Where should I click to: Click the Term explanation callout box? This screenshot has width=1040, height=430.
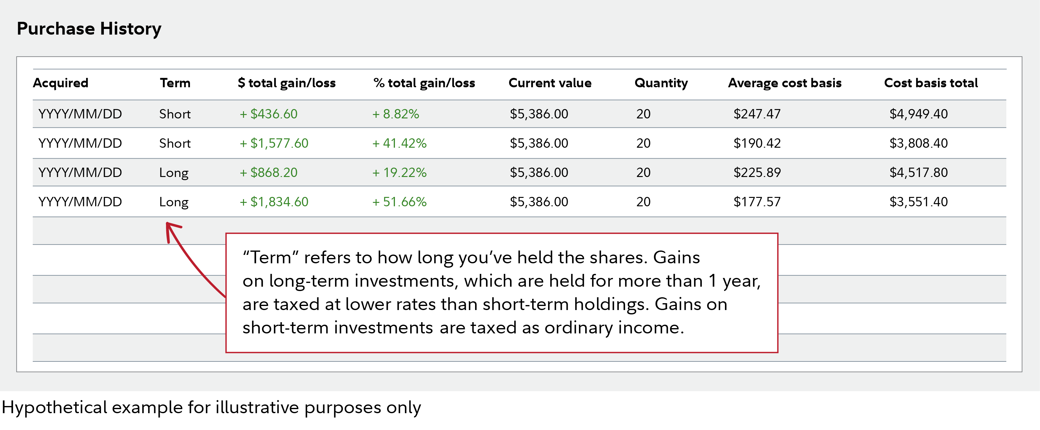pyautogui.click(x=501, y=293)
